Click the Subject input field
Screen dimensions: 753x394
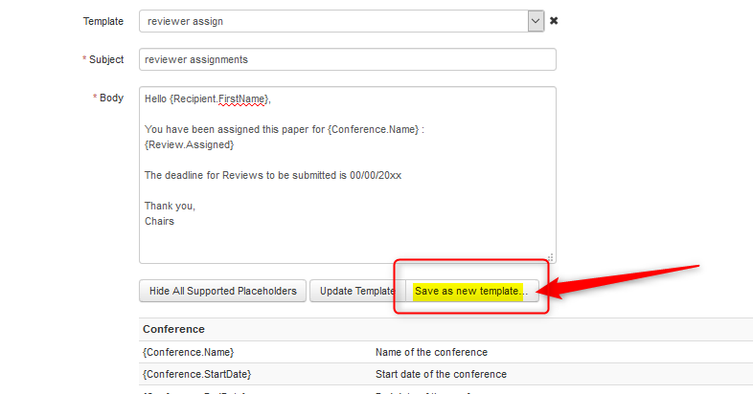tap(347, 59)
